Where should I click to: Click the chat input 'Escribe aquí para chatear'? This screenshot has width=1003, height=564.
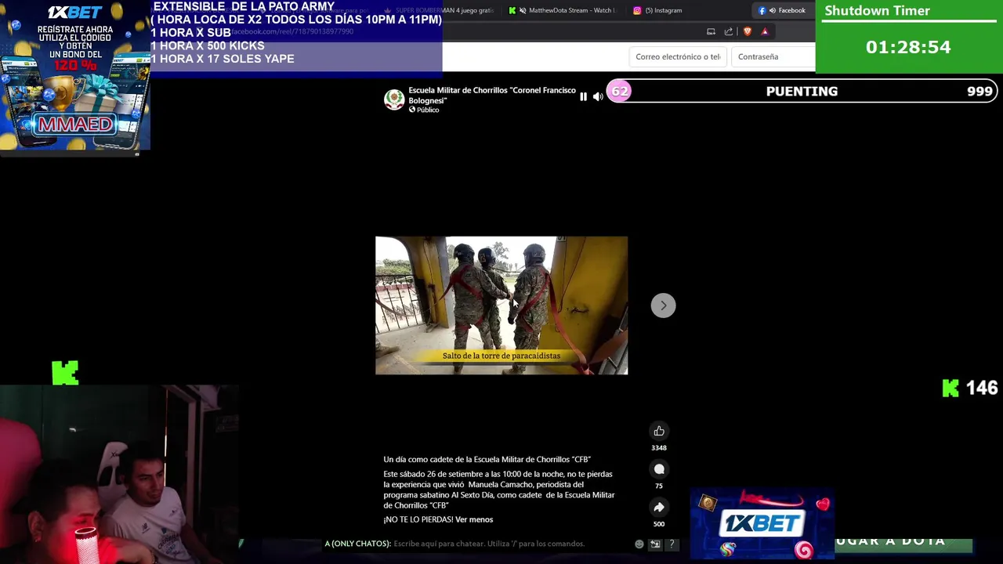pyautogui.click(x=489, y=544)
